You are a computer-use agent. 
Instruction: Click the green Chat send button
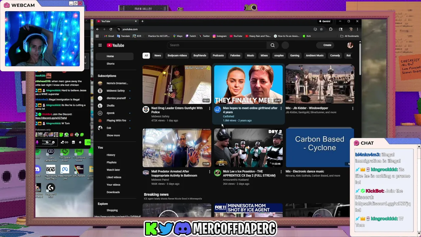pos(87,142)
